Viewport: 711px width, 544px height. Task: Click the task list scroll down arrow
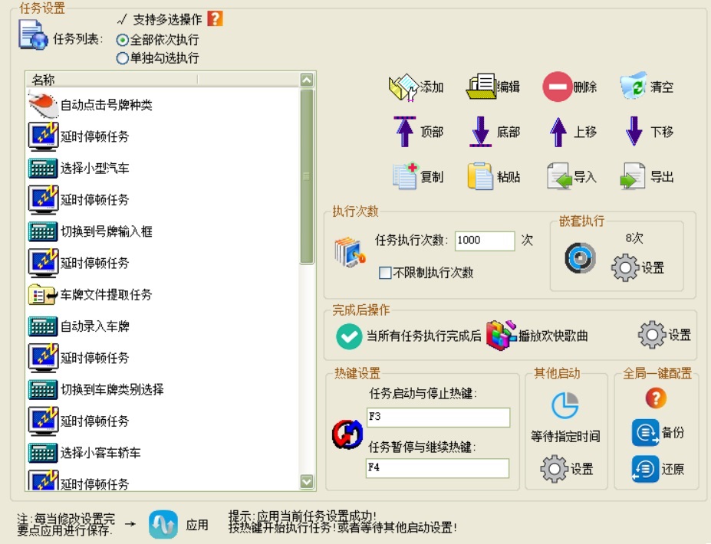click(x=307, y=482)
